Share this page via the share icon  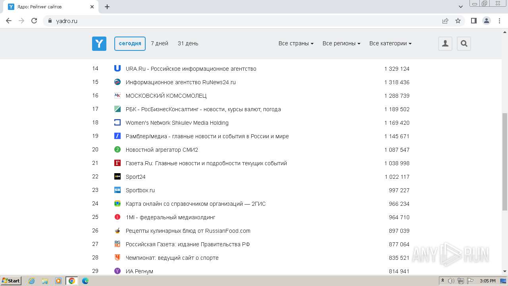[445, 21]
